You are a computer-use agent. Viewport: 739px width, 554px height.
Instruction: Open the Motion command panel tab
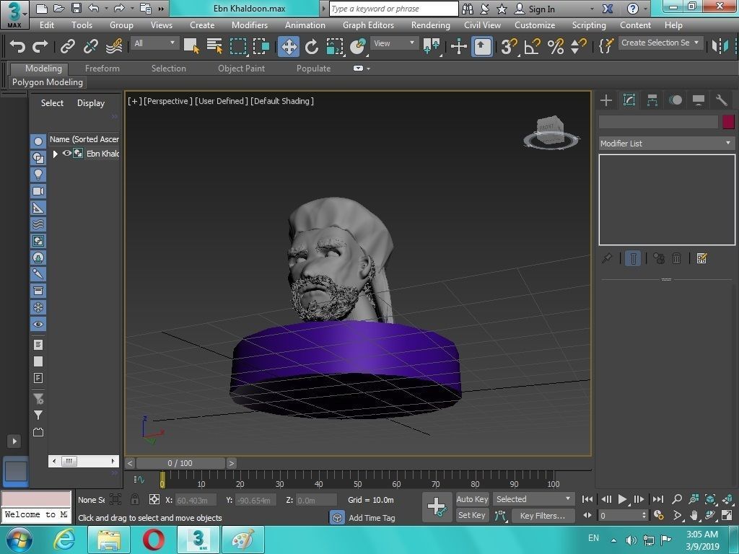(675, 100)
